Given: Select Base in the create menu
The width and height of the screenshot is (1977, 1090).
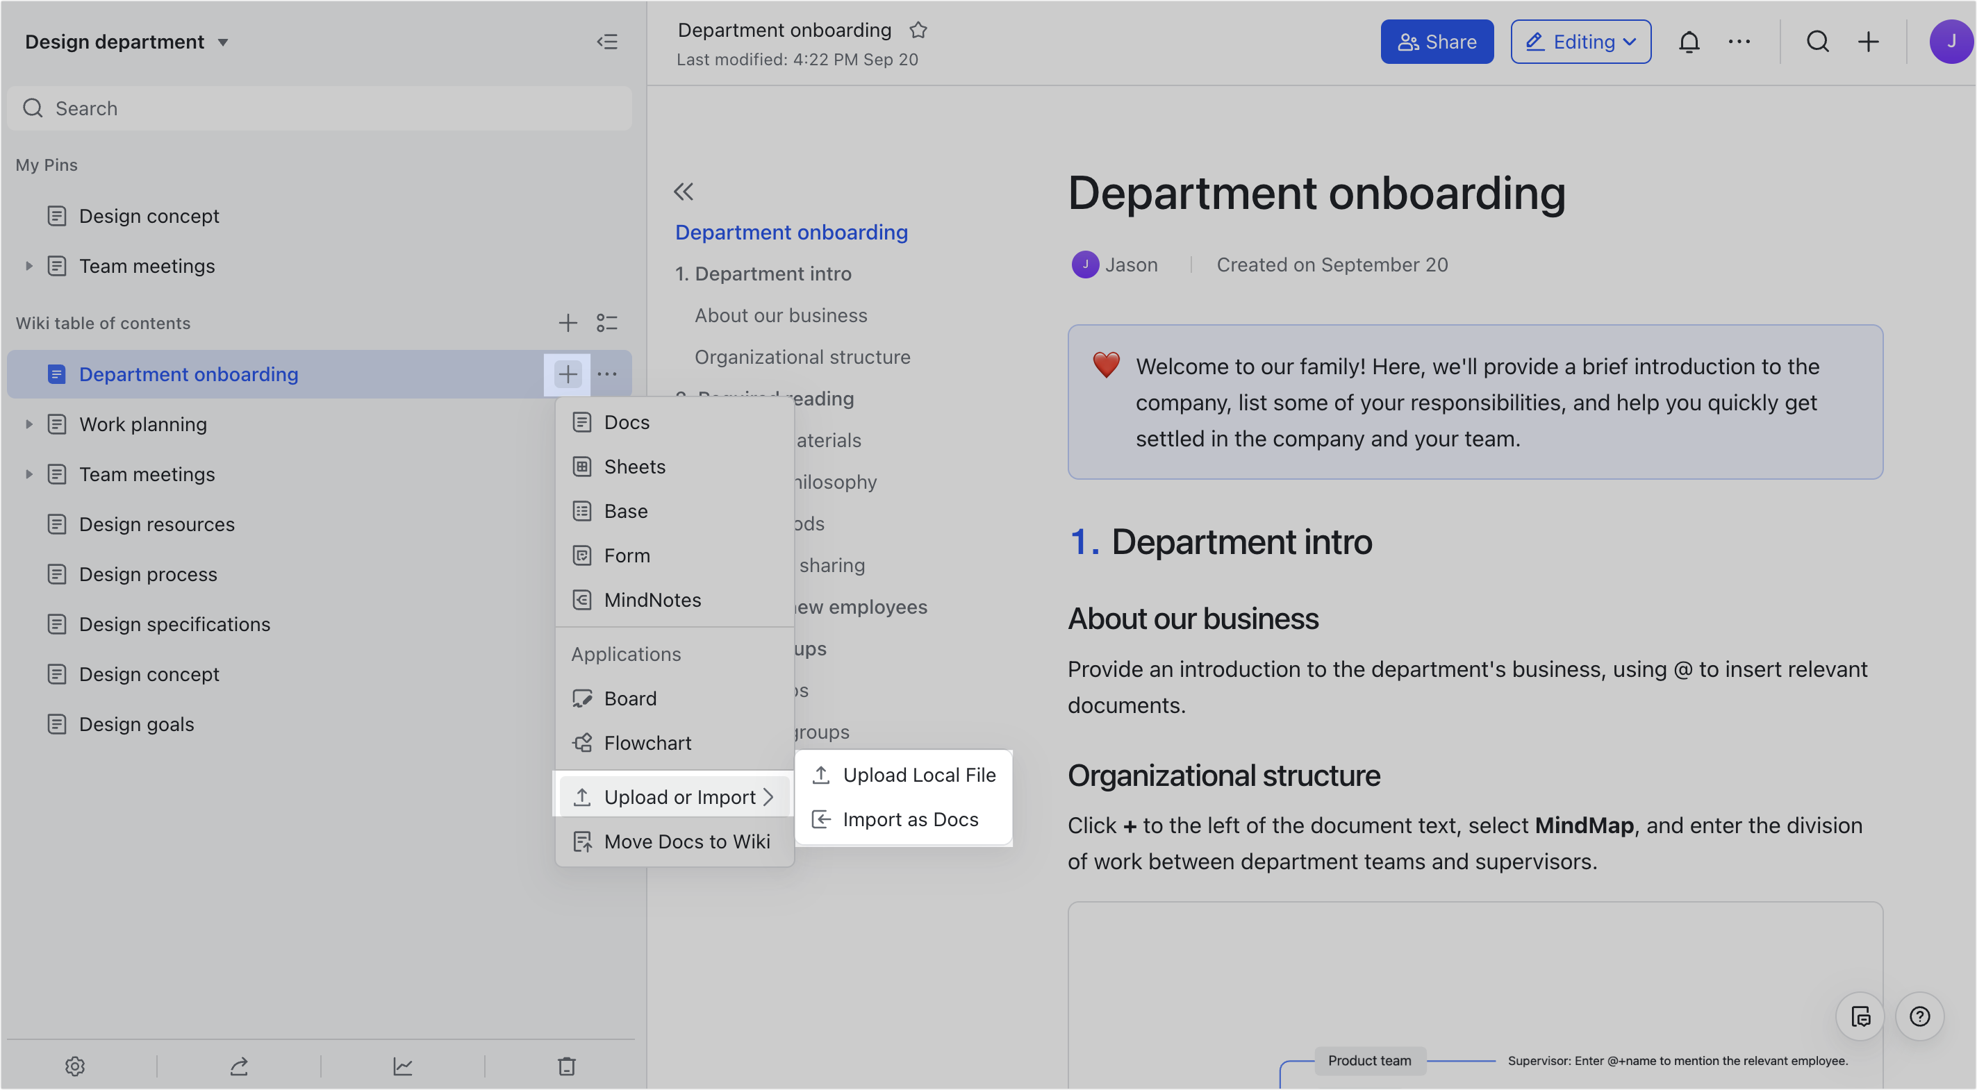Looking at the screenshot, I should pyautogui.click(x=674, y=511).
